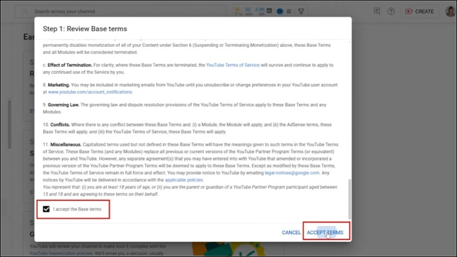Open the Help question mark icon
The width and height of the screenshot is (457, 257).
(x=391, y=11)
